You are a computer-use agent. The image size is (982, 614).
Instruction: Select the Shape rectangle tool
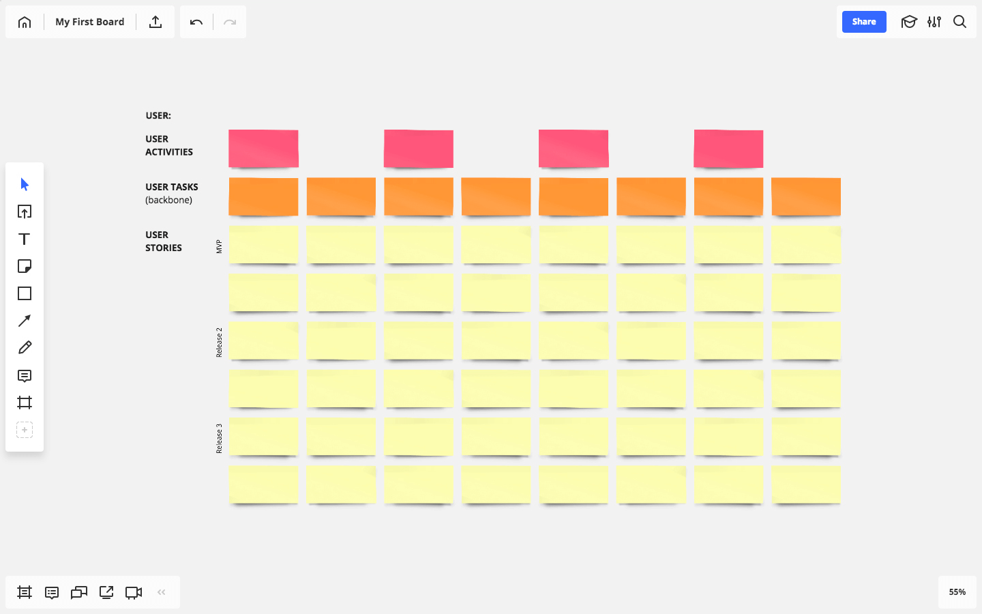pos(25,293)
